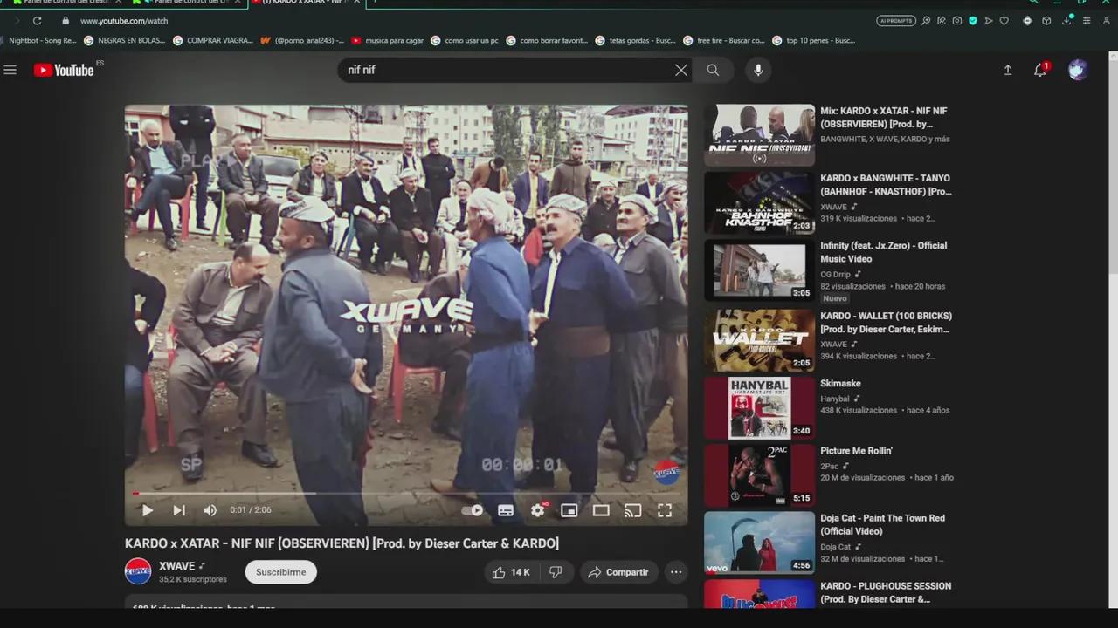Cast the video to a TV

tap(633, 510)
